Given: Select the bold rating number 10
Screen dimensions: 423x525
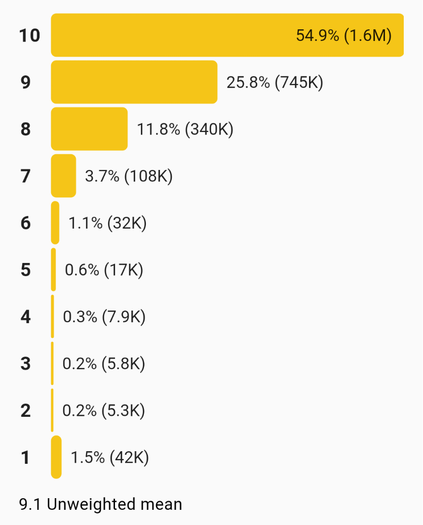Looking at the screenshot, I should click(x=29, y=36).
